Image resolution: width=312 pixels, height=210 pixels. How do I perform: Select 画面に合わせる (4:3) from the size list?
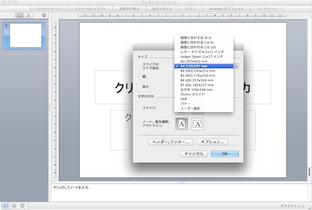tap(204, 37)
